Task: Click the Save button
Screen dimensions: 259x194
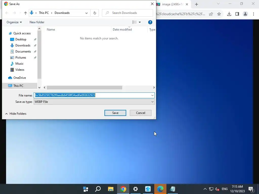Action: click(115, 113)
